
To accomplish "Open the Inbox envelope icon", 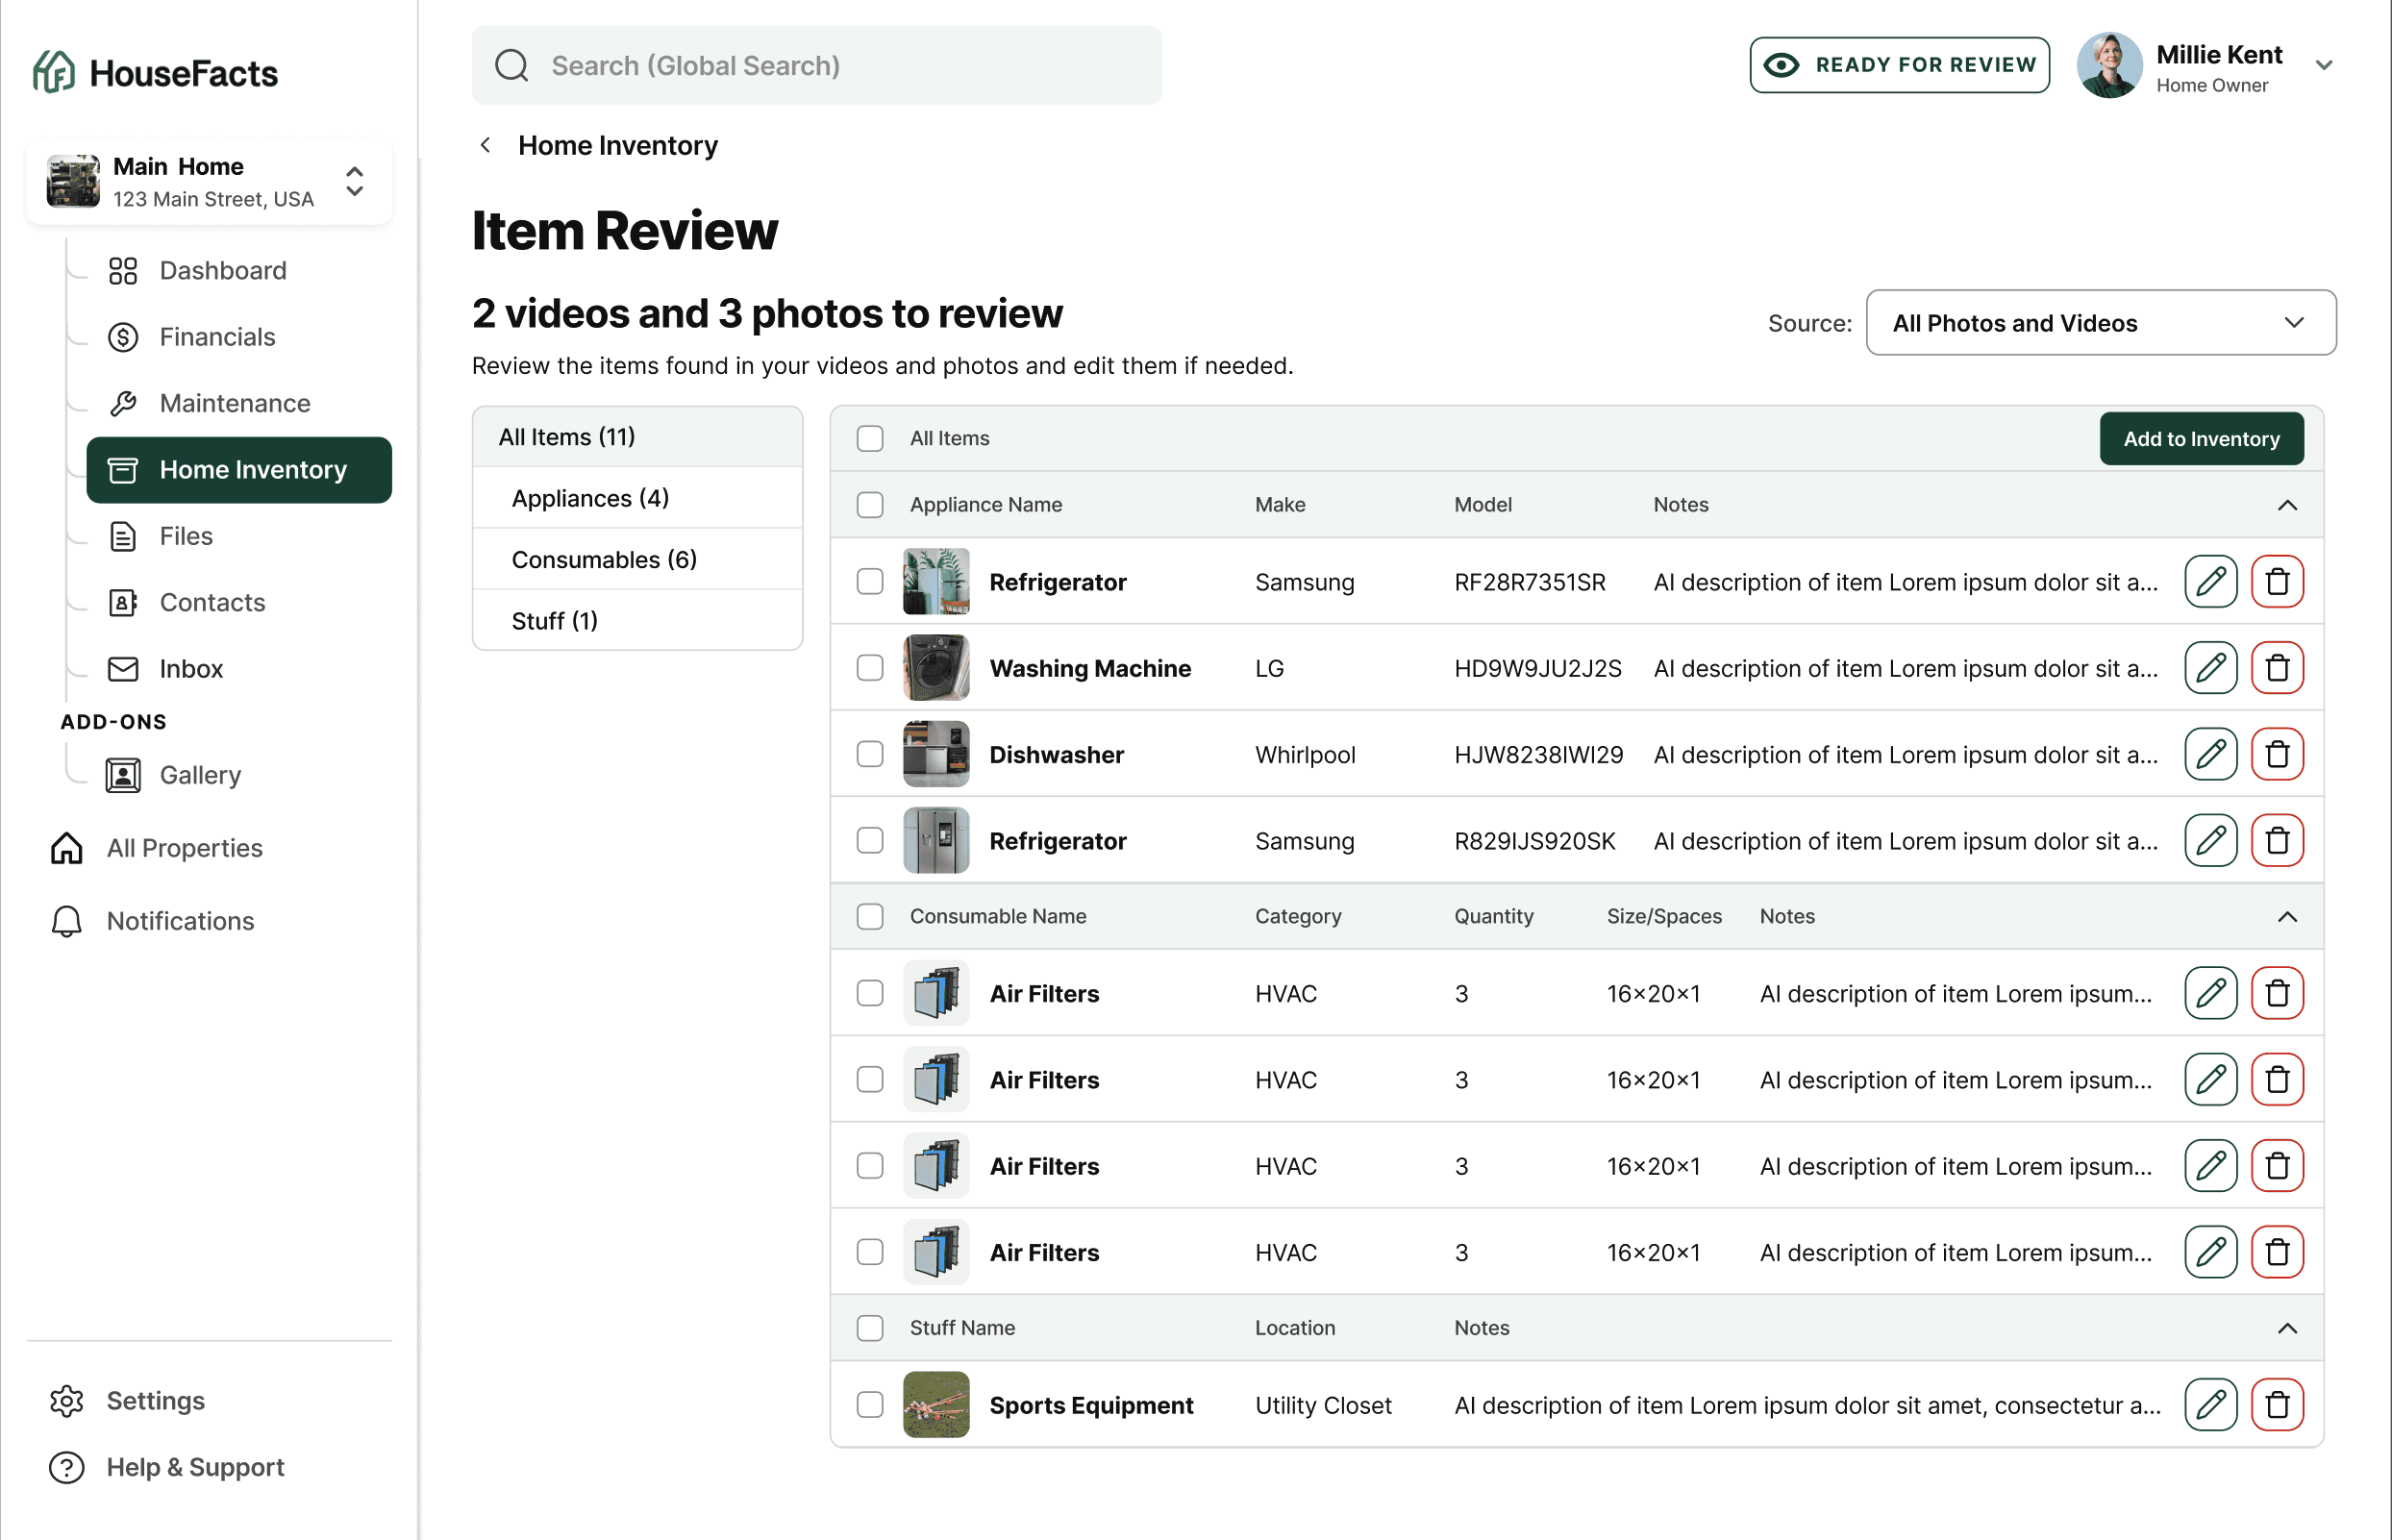I will [122, 668].
